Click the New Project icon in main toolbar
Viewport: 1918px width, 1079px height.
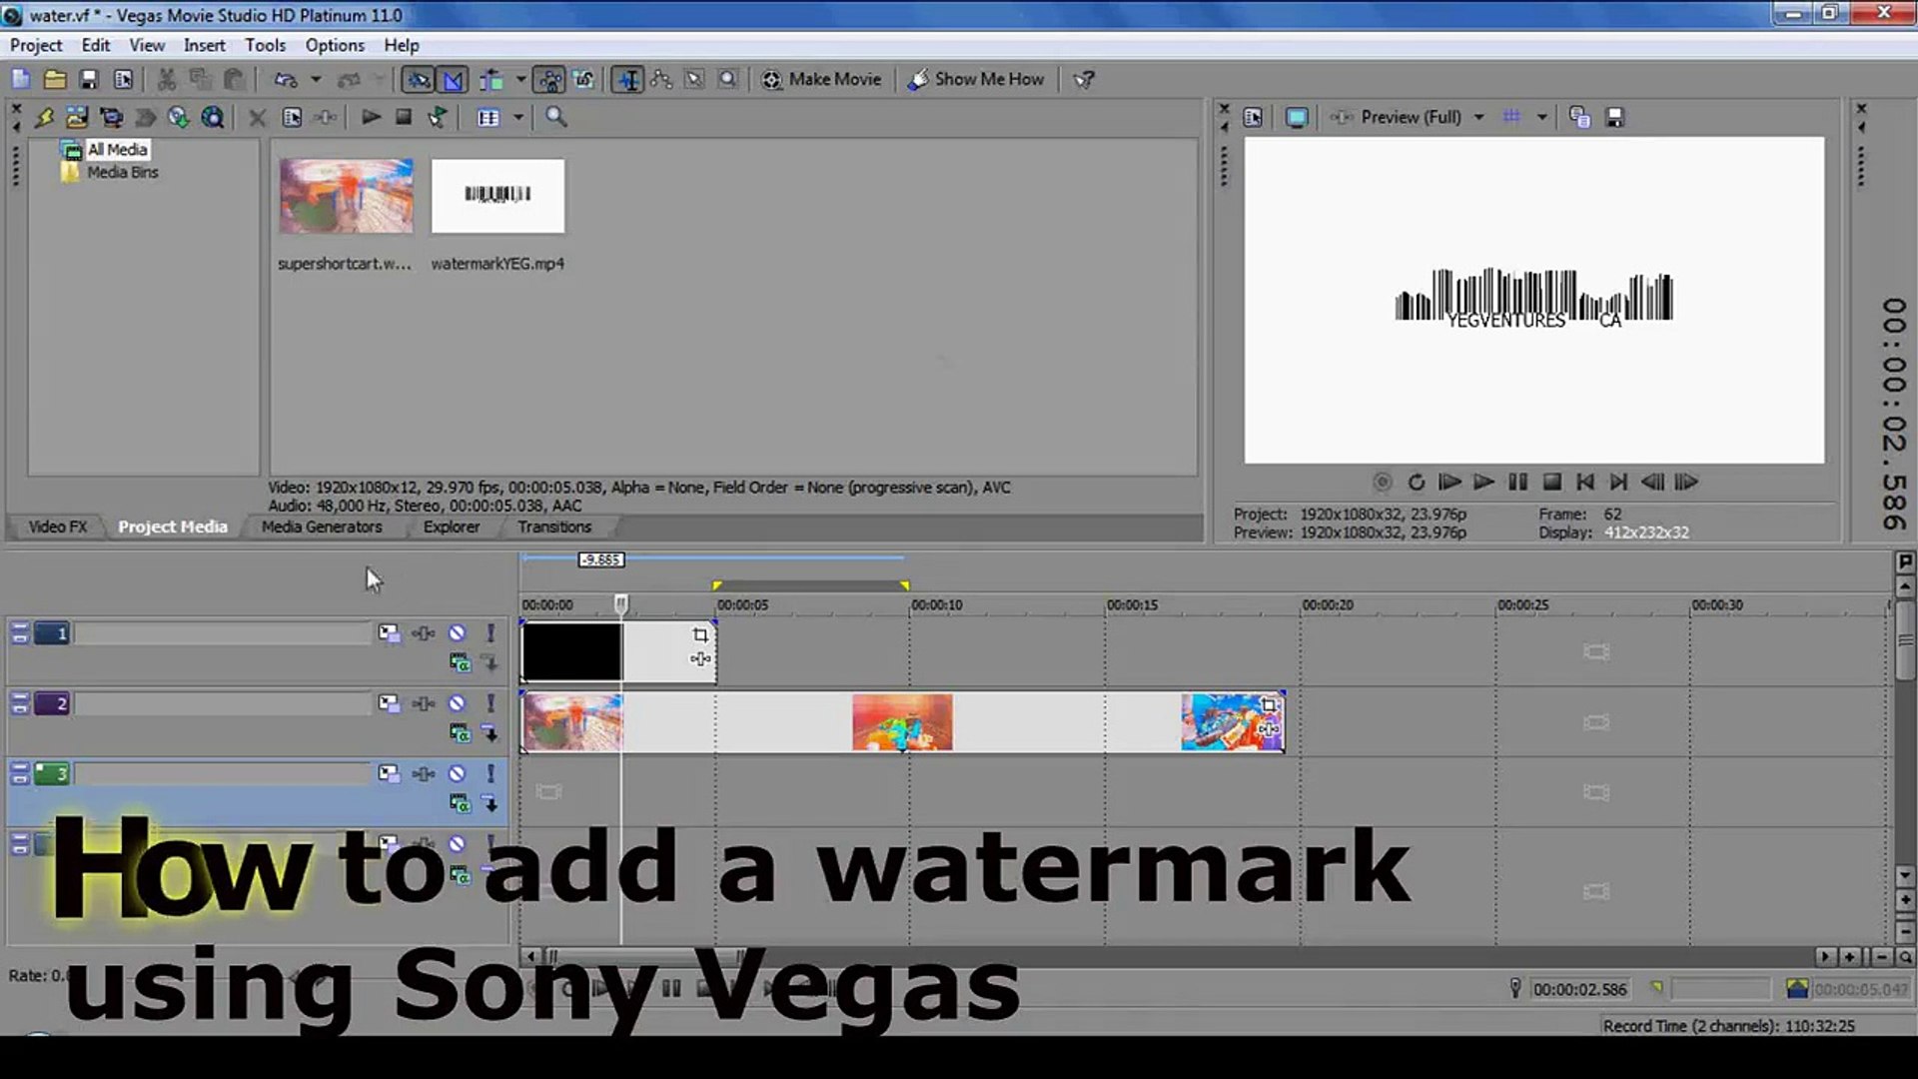tap(21, 79)
